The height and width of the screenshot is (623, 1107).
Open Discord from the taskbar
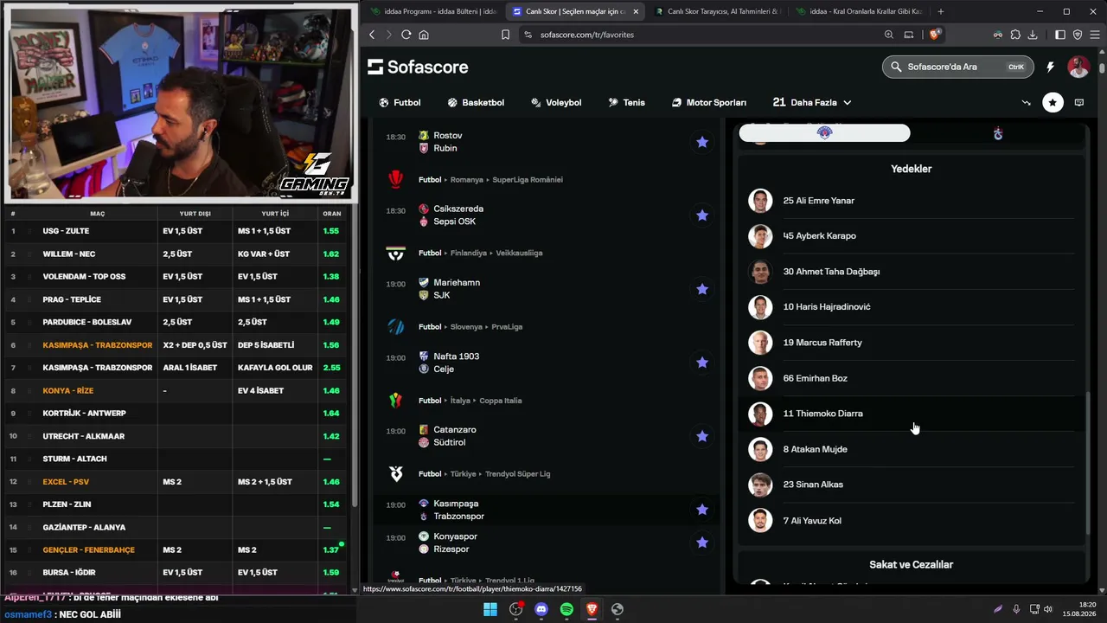click(541, 609)
